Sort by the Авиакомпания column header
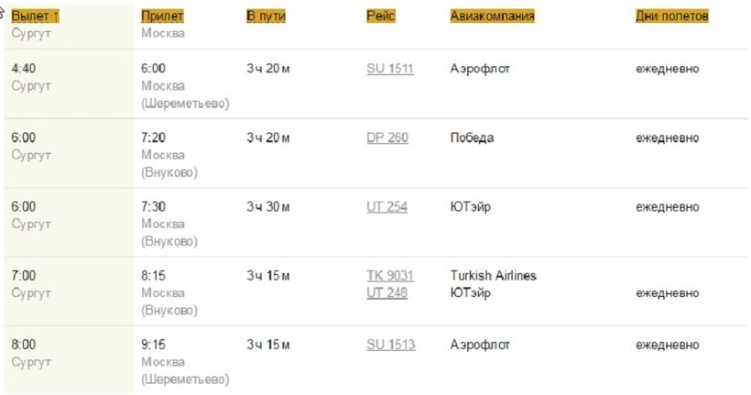The width and height of the screenshot is (751, 395). [492, 16]
